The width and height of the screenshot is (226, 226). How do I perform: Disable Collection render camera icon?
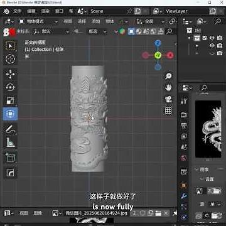pos(220,38)
